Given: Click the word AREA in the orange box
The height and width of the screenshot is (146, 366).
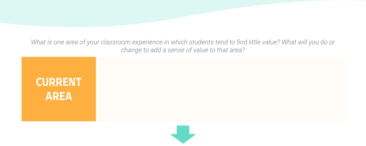Looking at the screenshot, I should [59, 96].
